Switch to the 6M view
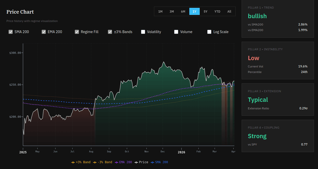Viewport: 318px width, 169px height. pos(183,11)
